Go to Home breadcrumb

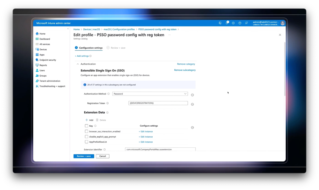point(77,29)
